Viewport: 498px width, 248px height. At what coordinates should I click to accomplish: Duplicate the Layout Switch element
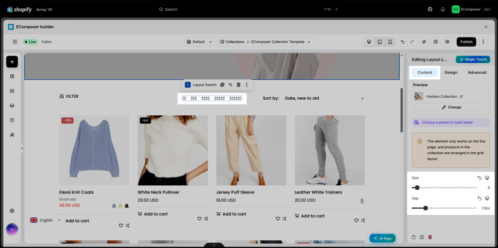[x=222, y=85]
